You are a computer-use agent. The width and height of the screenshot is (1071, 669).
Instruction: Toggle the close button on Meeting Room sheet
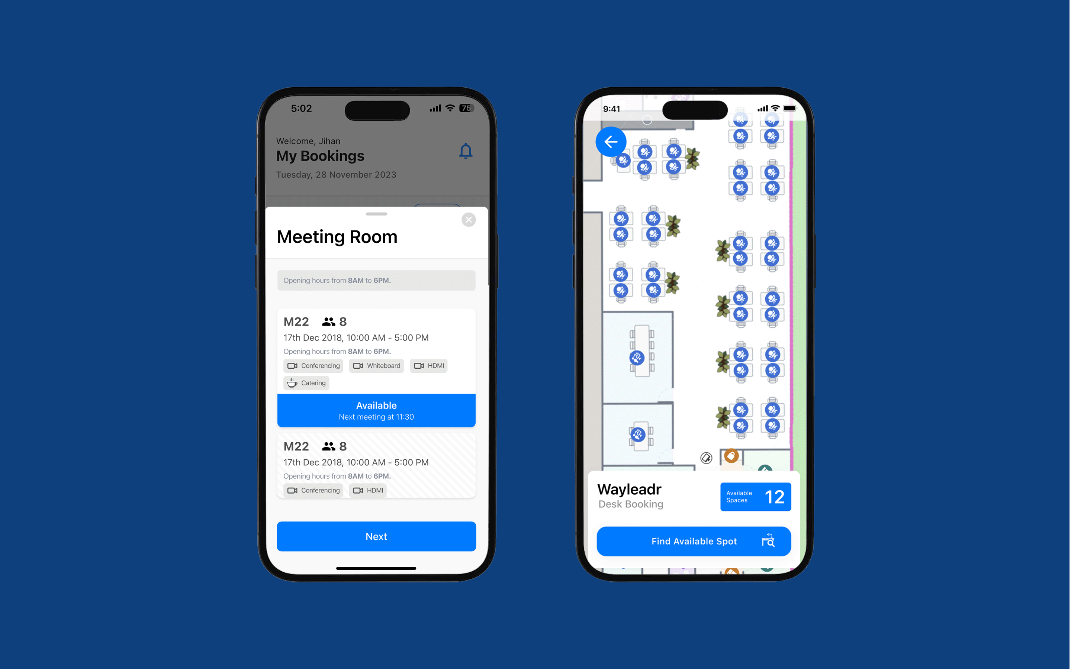[x=470, y=219]
